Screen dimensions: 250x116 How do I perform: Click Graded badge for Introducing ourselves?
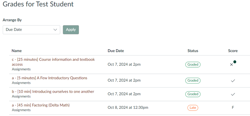[193, 94]
